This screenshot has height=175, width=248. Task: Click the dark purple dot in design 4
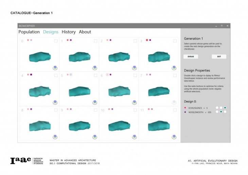(x=31, y=75)
